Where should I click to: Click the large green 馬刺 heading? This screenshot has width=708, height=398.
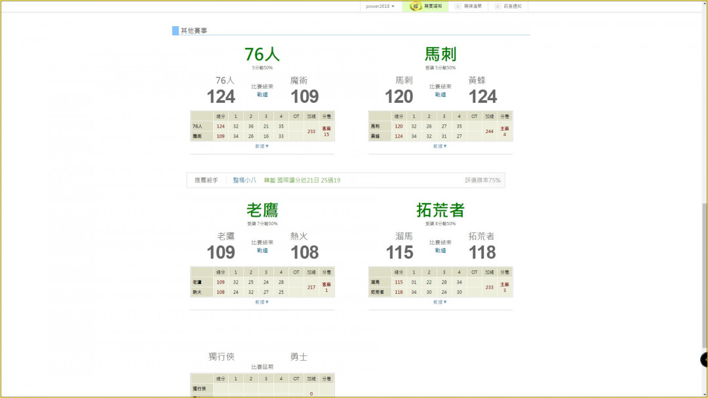pyautogui.click(x=441, y=54)
